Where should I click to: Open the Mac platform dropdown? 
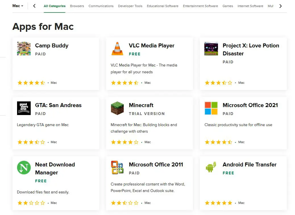17,6
